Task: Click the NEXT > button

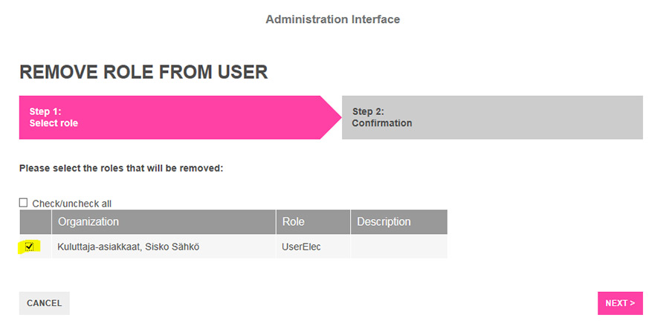Action: pos(620,303)
